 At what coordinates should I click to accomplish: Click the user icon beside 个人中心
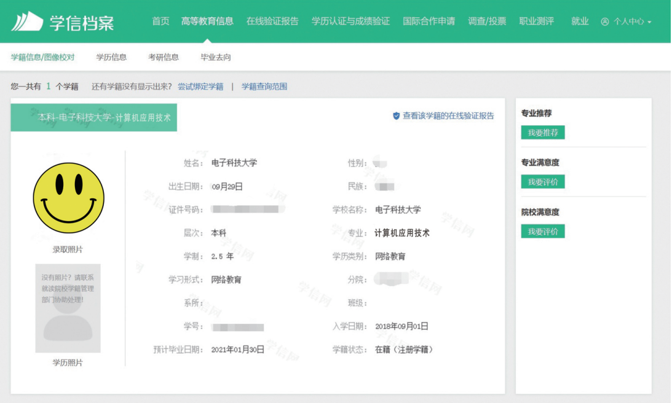(x=605, y=22)
